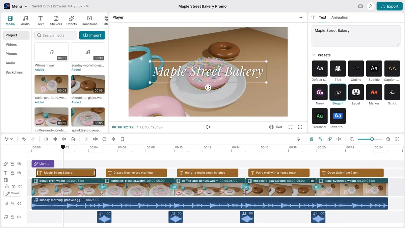The image size is (405, 228).
Task: Click the crop-to-fit frame icon in player
Action: tap(291, 127)
